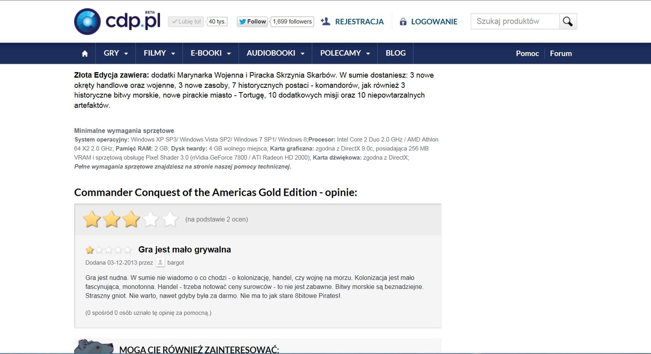Open the BLOG menu item

pyautogui.click(x=395, y=53)
